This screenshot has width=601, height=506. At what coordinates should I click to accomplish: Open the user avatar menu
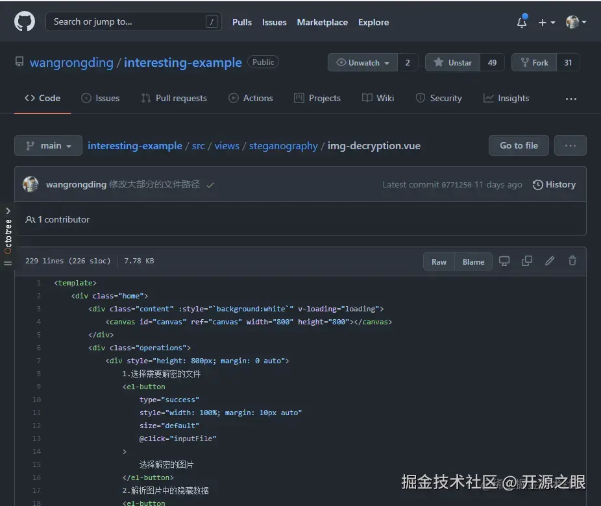576,22
